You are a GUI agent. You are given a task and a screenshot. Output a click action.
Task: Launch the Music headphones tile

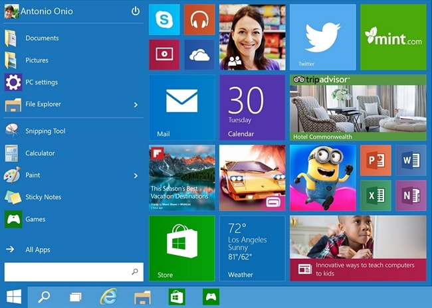pyautogui.click(x=199, y=20)
